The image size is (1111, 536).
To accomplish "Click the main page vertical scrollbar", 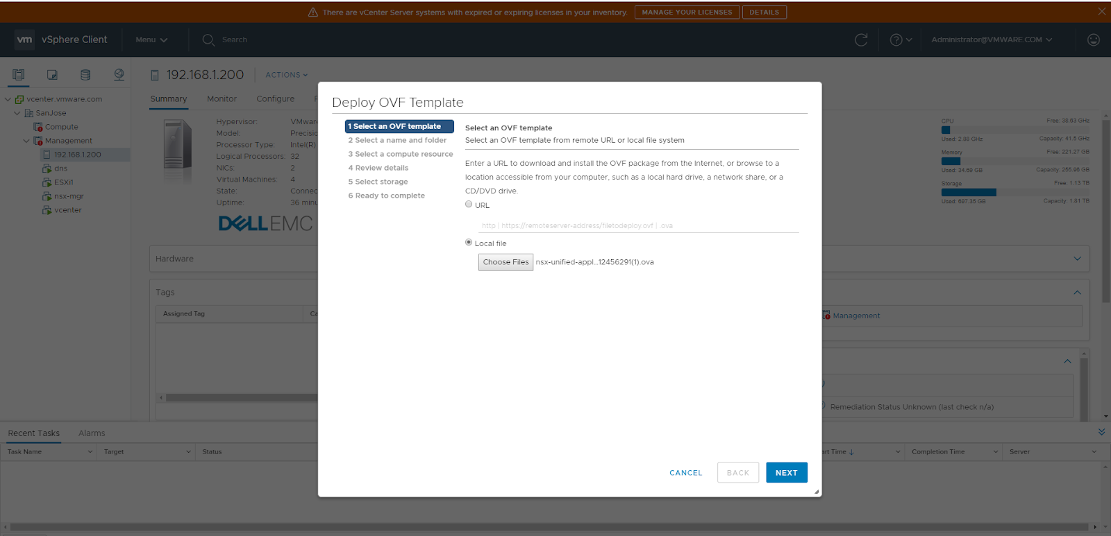I will coord(1105,211).
